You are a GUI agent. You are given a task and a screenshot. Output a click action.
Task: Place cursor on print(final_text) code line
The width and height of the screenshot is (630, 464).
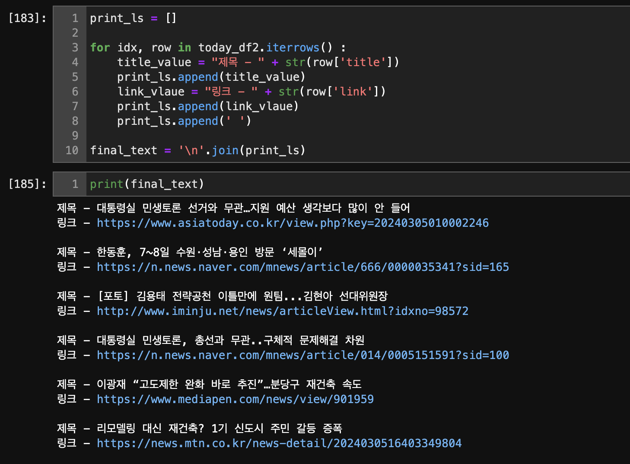[147, 184]
